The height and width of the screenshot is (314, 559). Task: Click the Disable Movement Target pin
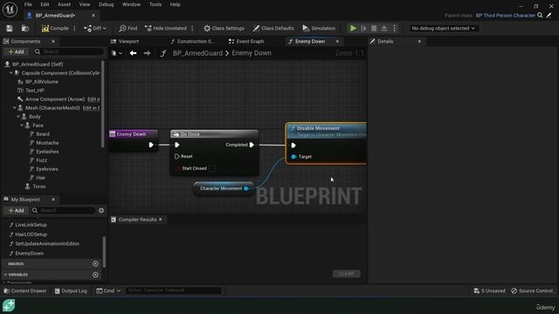pyautogui.click(x=293, y=157)
